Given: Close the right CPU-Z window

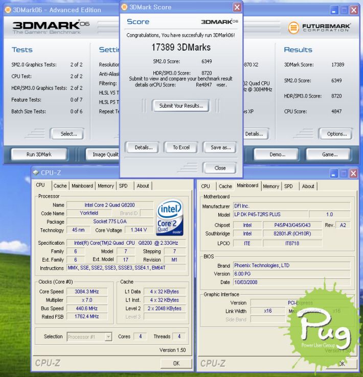Looking at the screenshot, I should coord(353,173).
